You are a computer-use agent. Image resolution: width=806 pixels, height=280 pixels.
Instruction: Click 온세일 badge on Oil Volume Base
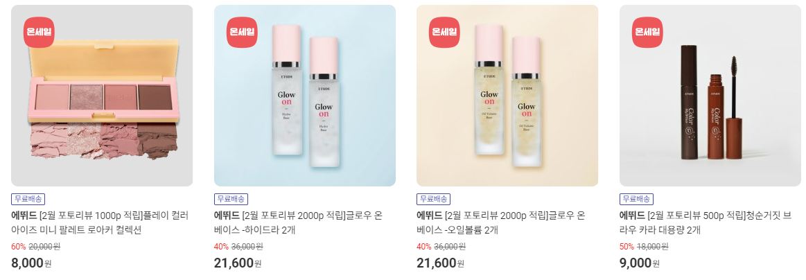click(444, 33)
